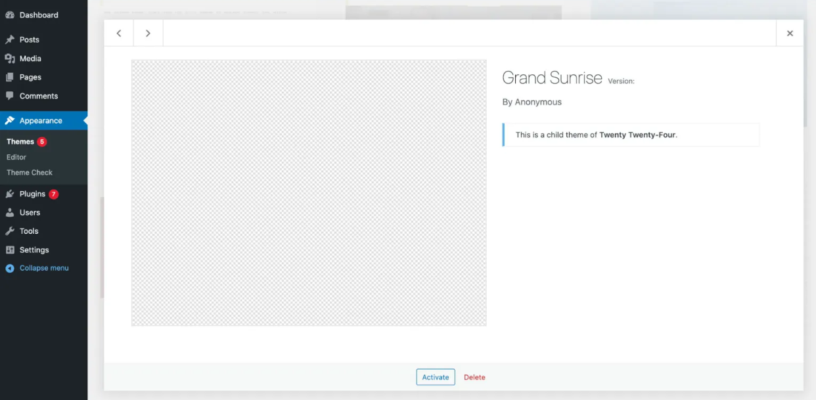The image size is (816, 400).
Task: Click the Settings sliders icon
Action: [10, 250]
